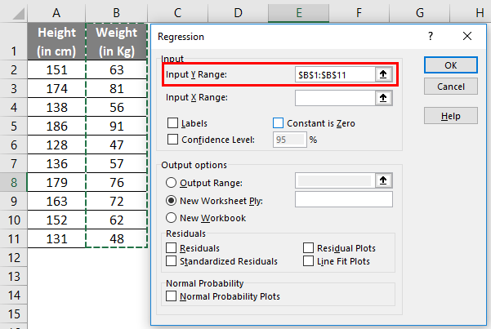
Task: Select New Worksheet Ply radio button
Action: click(172, 200)
